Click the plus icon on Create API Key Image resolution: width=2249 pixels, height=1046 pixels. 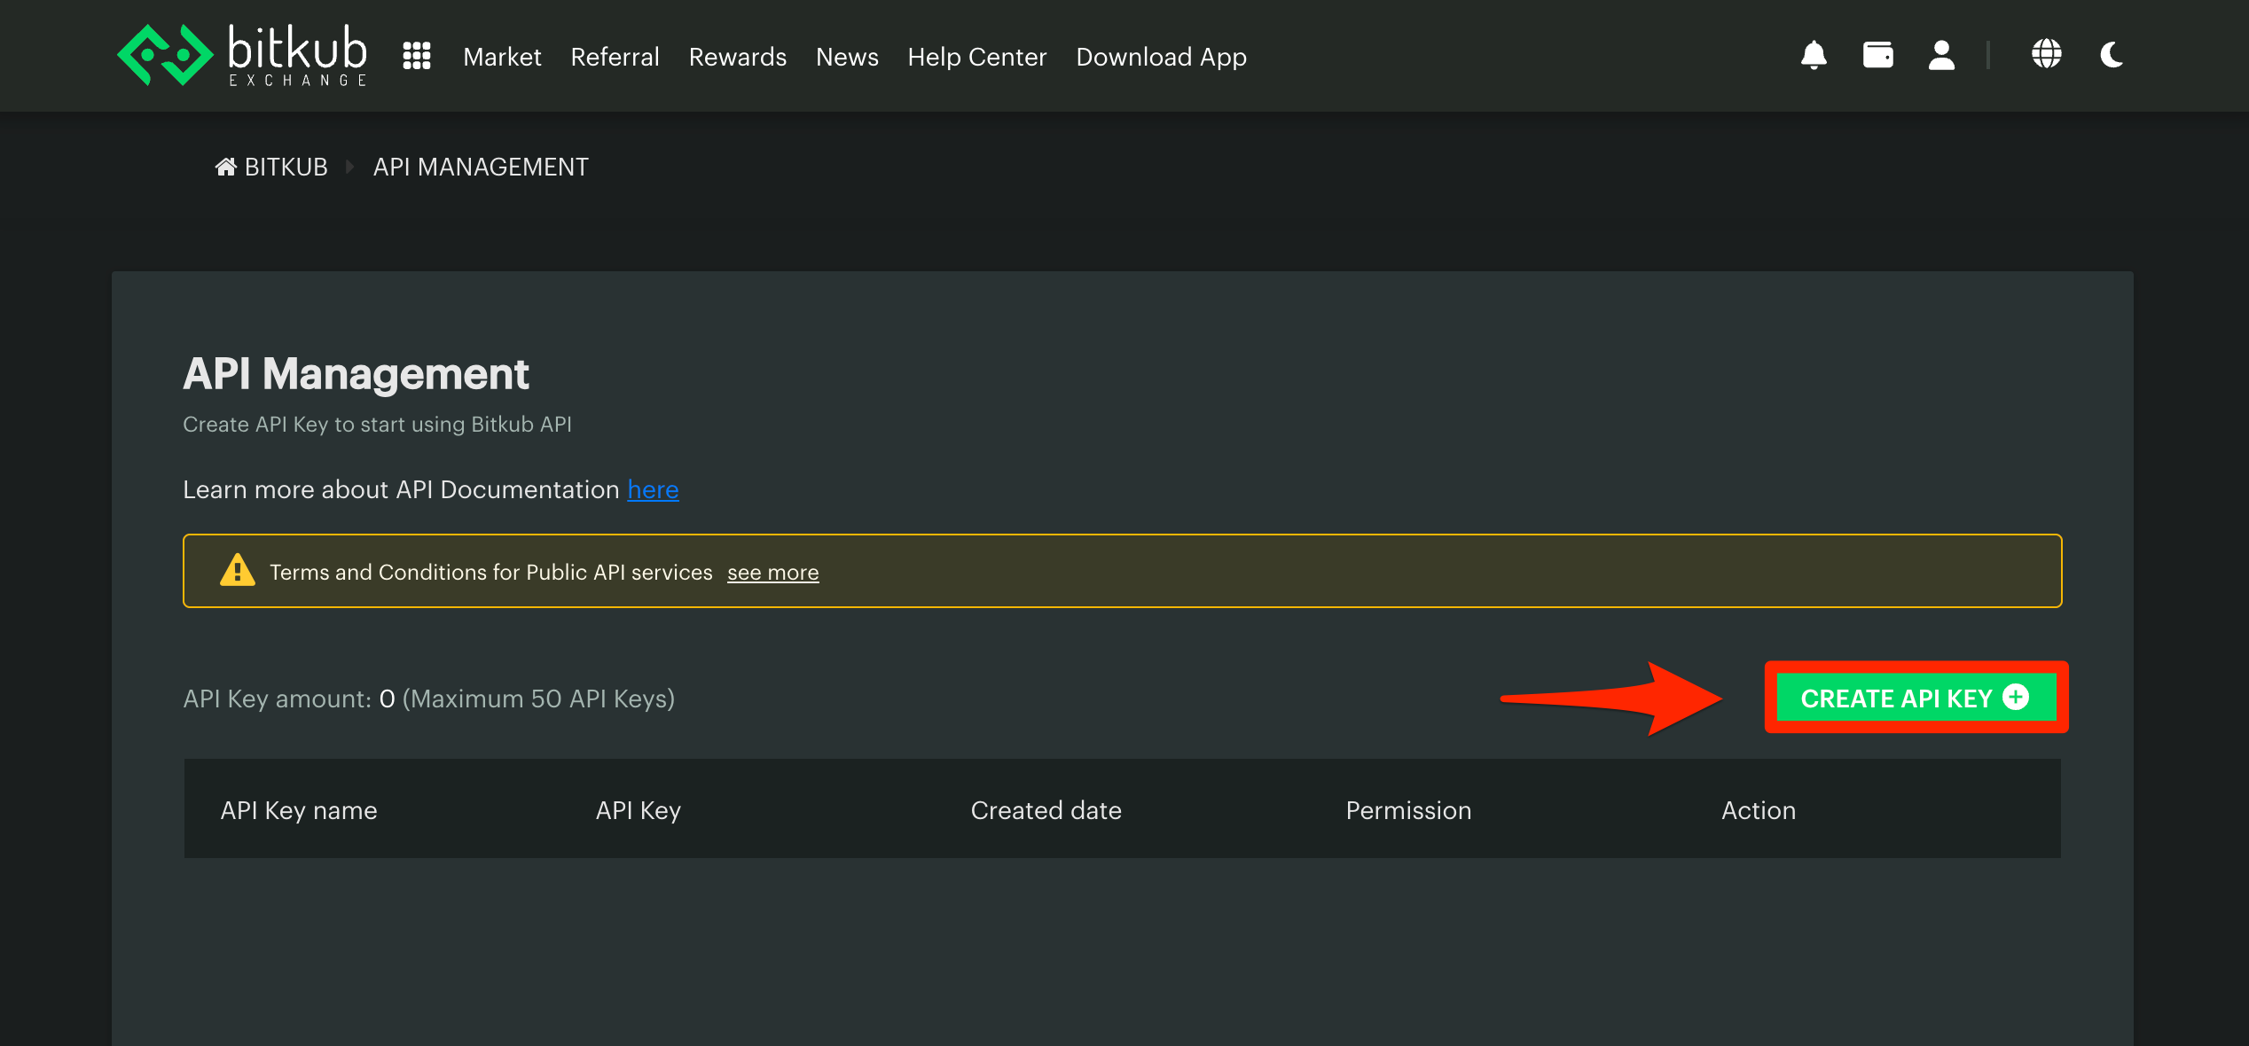(x=2017, y=697)
